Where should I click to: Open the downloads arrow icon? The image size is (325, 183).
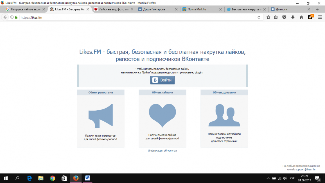tap(293, 17)
